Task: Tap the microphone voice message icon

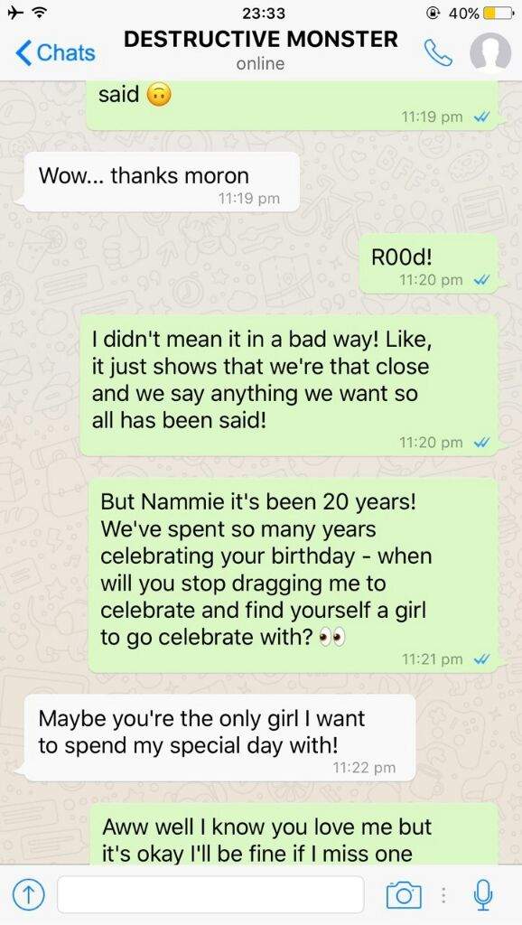Action: click(x=483, y=894)
